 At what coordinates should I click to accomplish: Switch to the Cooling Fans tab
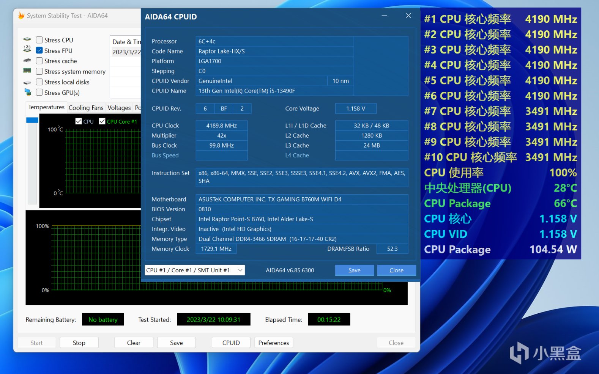[x=86, y=108]
